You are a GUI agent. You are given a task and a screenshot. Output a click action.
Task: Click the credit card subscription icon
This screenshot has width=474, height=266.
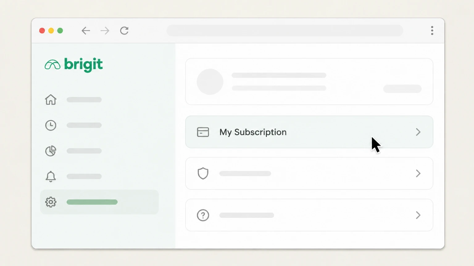pyautogui.click(x=203, y=132)
